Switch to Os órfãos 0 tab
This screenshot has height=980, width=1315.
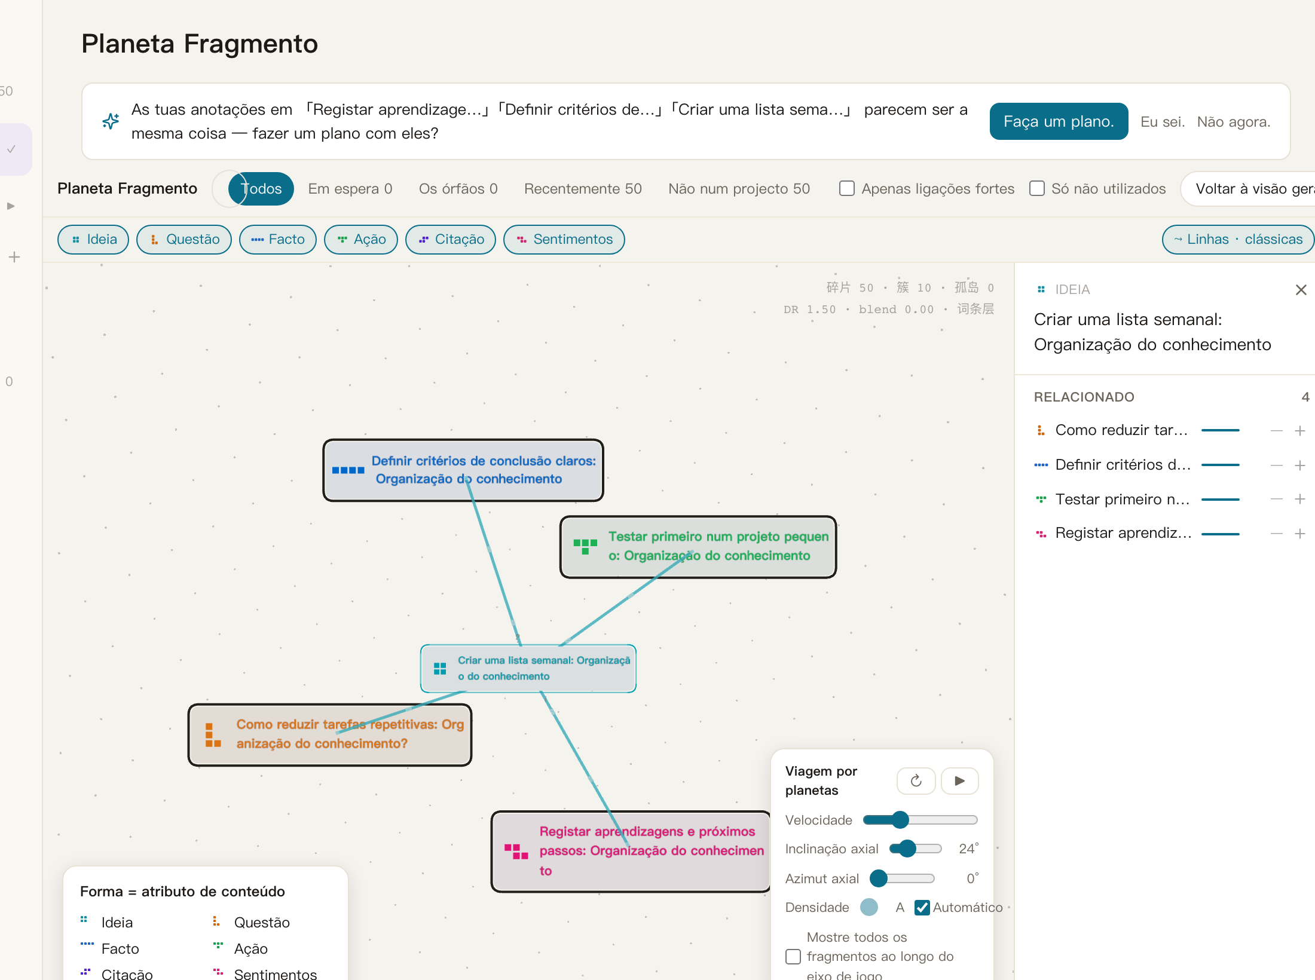[458, 188]
